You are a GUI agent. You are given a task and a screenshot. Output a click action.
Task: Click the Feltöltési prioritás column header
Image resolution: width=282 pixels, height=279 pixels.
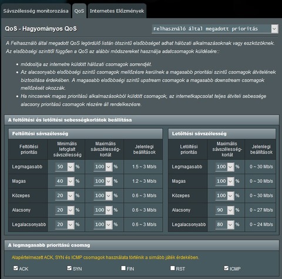tap(29, 150)
